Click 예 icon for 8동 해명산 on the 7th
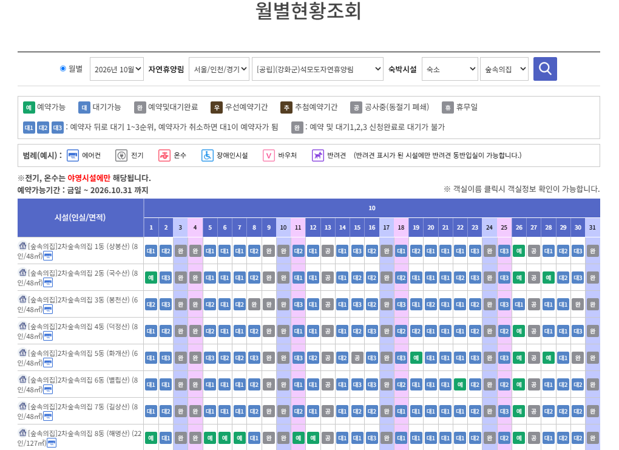The width and height of the screenshot is (619, 450). click(239, 438)
